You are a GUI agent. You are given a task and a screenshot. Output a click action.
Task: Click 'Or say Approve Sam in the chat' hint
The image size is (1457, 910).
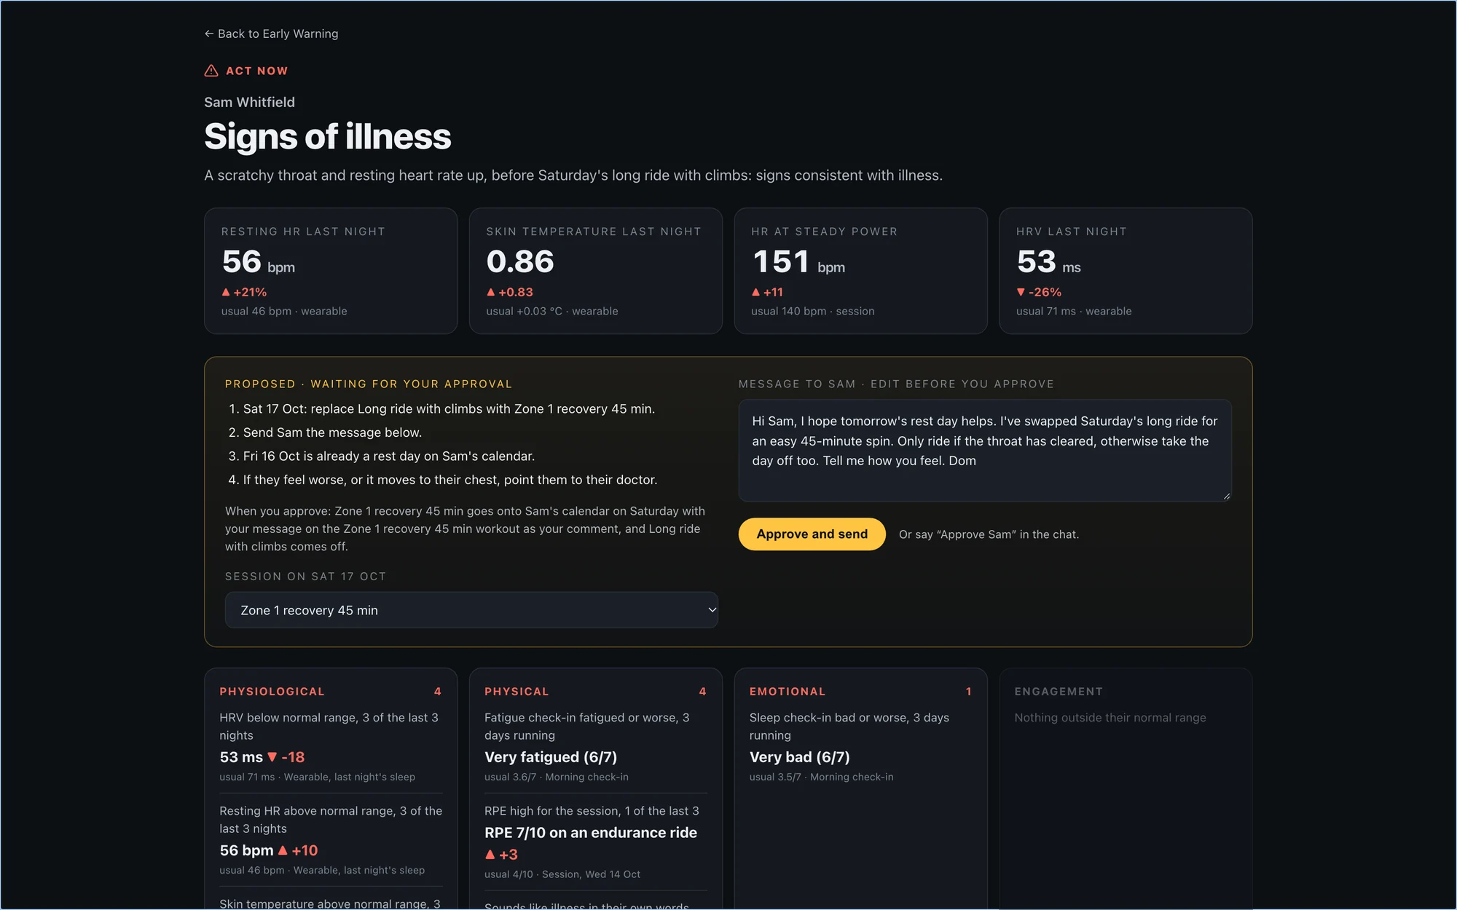coord(989,534)
